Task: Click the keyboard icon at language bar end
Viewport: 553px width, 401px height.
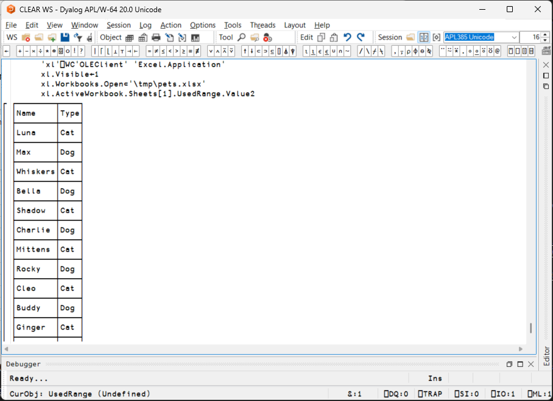Action: coord(546,51)
